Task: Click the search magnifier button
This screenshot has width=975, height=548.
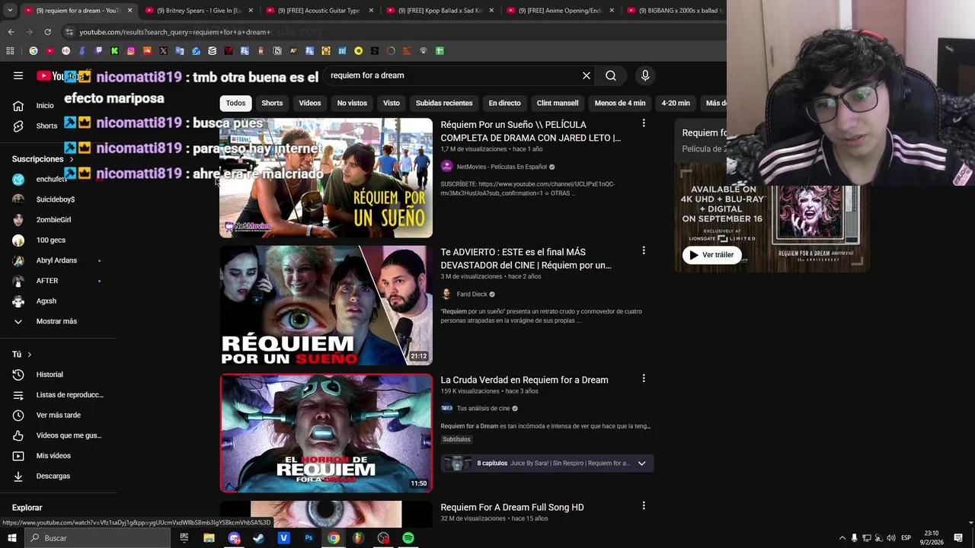Action: (x=611, y=75)
